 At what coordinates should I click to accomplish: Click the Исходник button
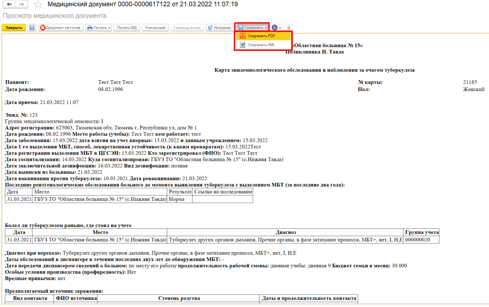pyautogui.click(x=219, y=28)
